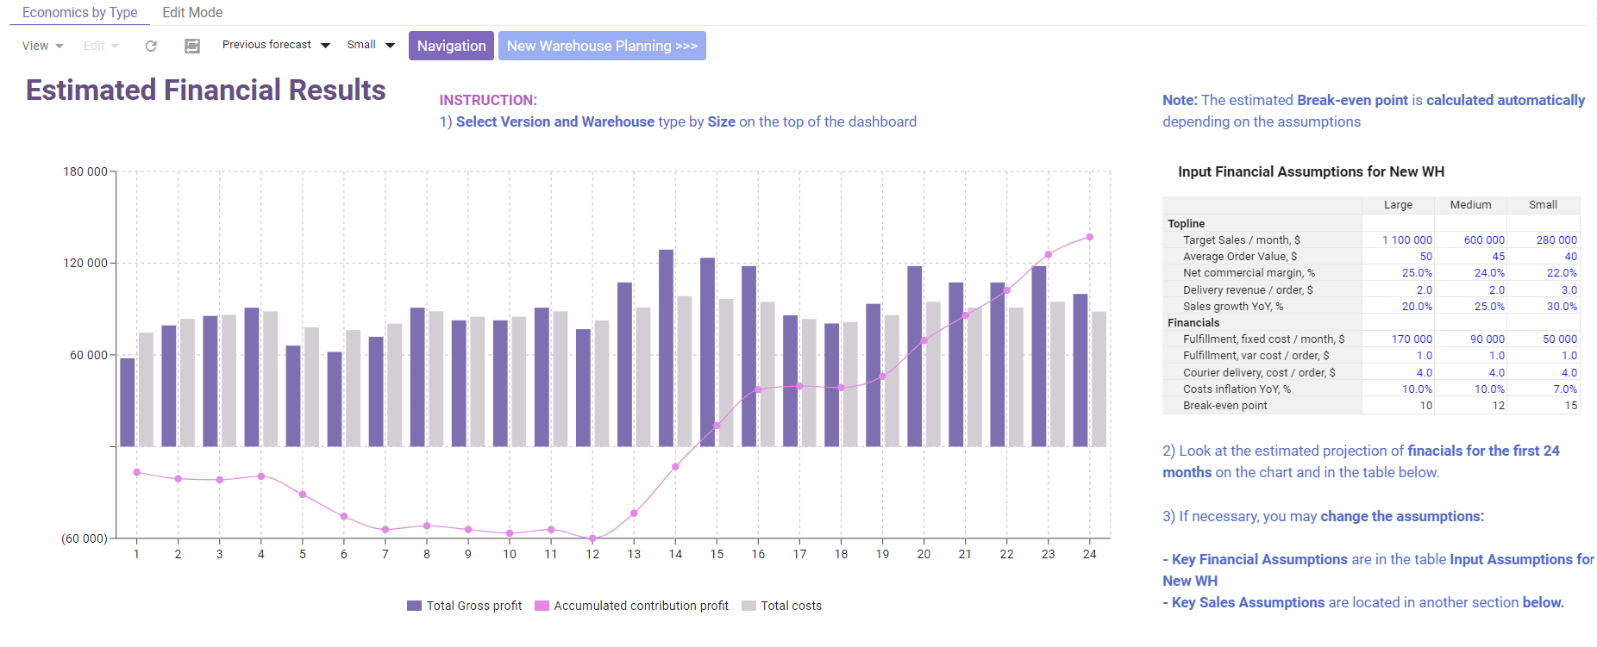The height and width of the screenshot is (647, 1597).
Task: Go to New Warehouse Planning
Action: (602, 46)
